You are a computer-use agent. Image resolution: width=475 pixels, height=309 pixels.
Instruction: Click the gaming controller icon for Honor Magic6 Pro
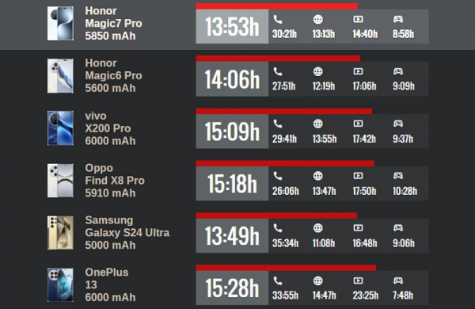pyautogui.click(x=398, y=71)
